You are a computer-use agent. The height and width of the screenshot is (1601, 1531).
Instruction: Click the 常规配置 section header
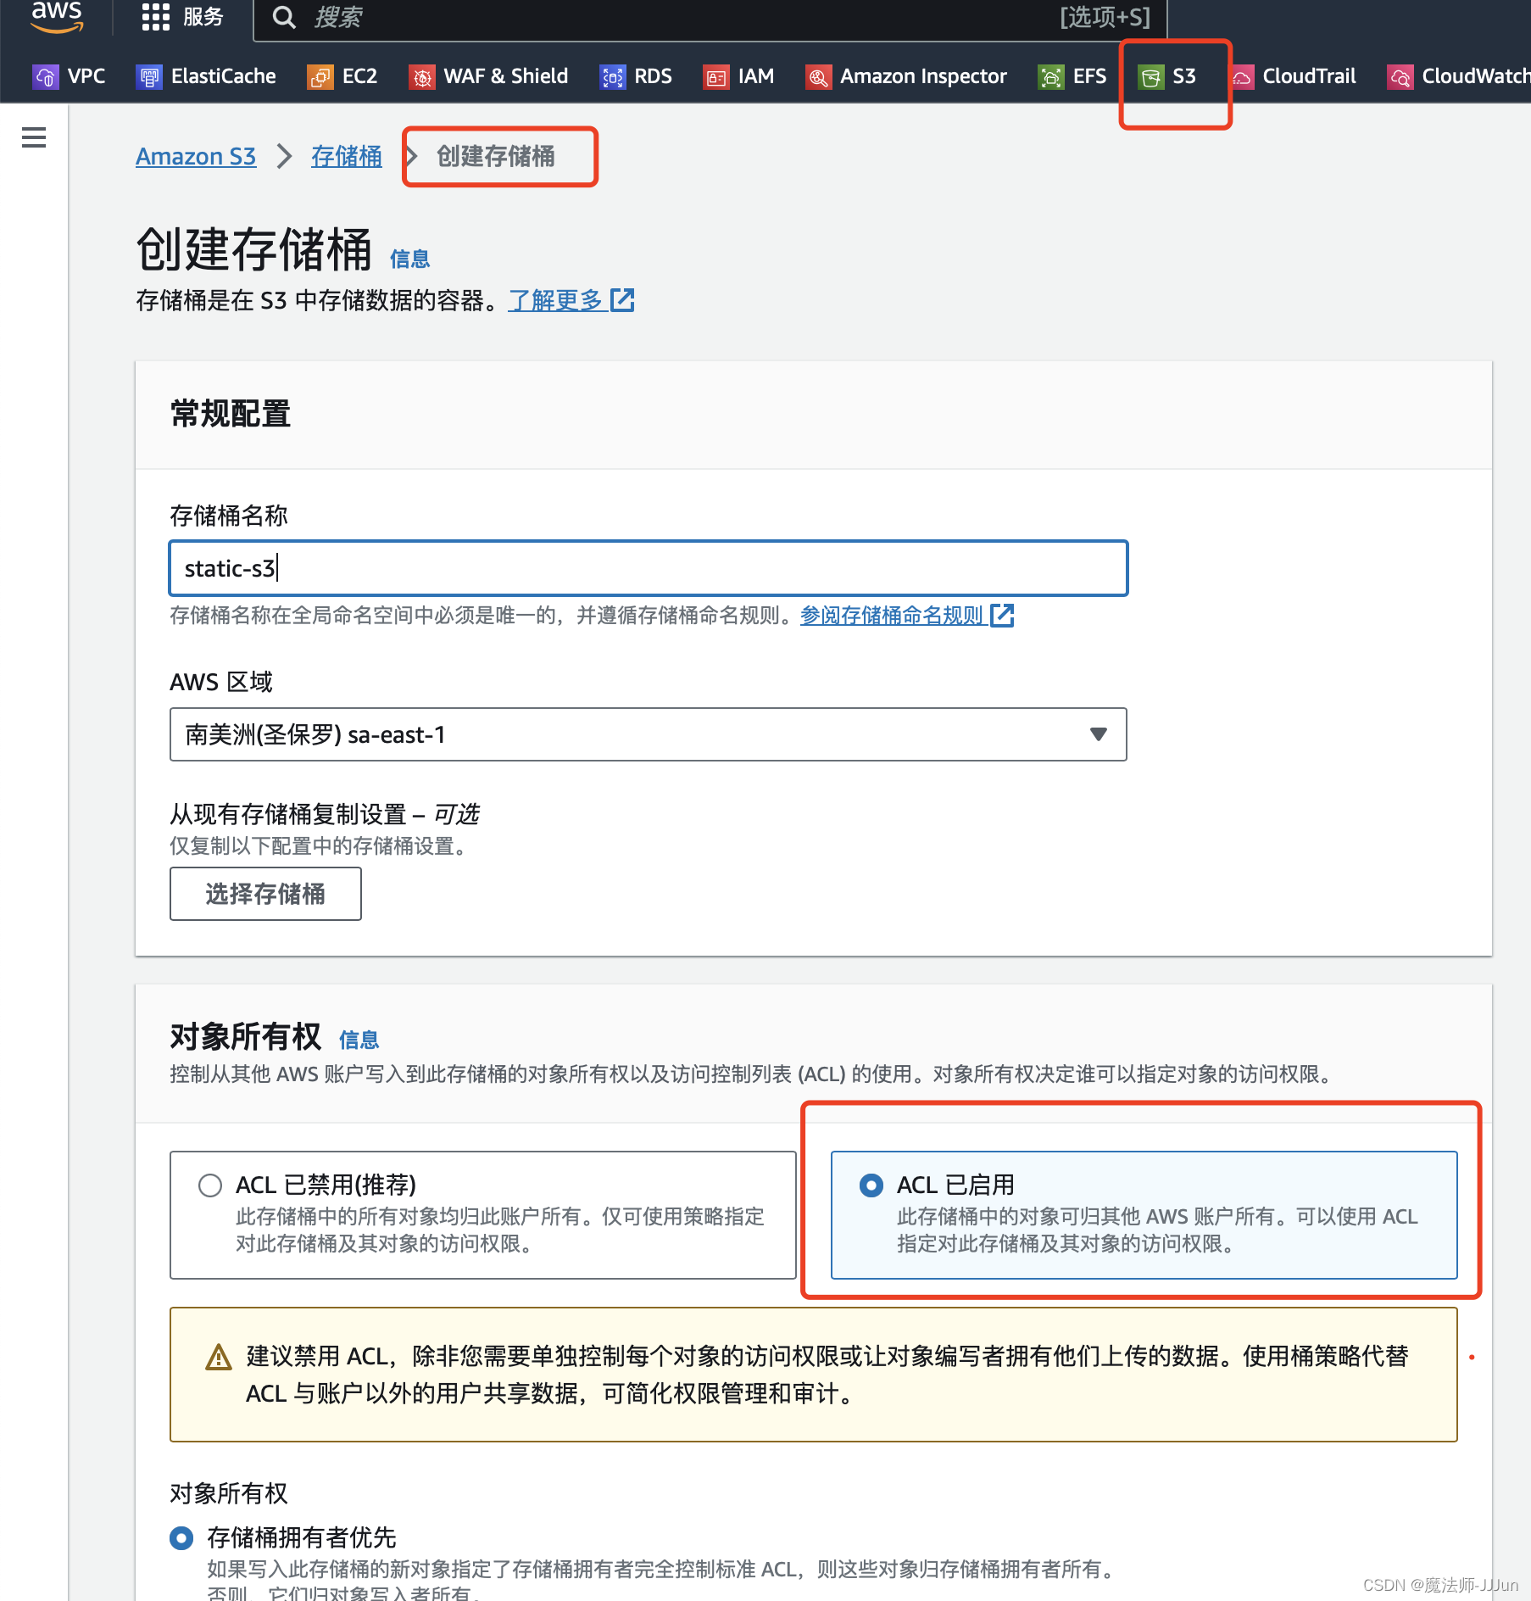tap(231, 415)
